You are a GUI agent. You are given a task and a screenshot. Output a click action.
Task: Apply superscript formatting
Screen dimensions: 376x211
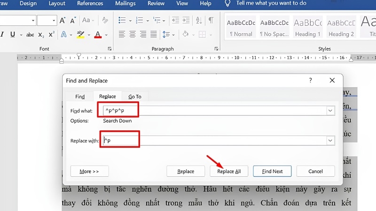(51, 34)
